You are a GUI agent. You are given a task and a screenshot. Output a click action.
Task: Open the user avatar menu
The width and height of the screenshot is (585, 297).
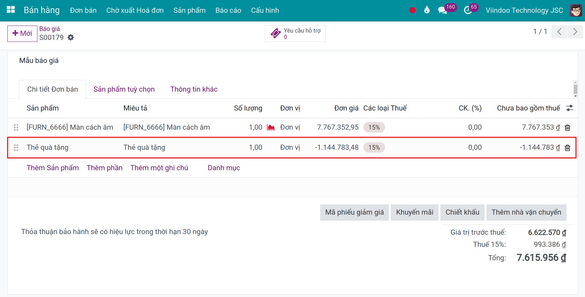pos(575,10)
